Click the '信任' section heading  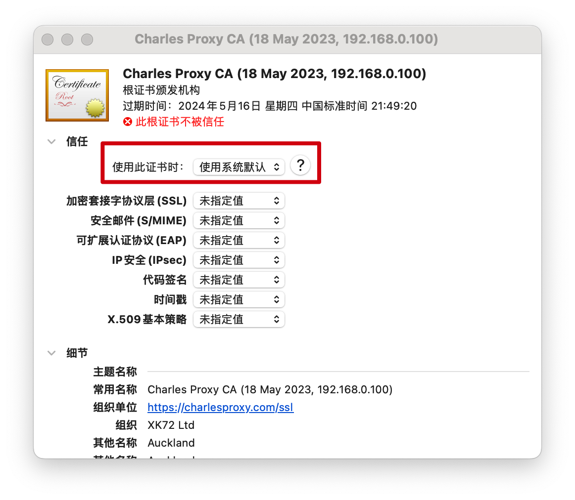[x=77, y=141]
